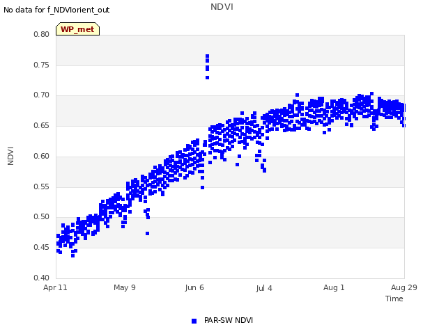Click the highest outlier point near 0.77
446x334 pixels.
tap(208, 56)
